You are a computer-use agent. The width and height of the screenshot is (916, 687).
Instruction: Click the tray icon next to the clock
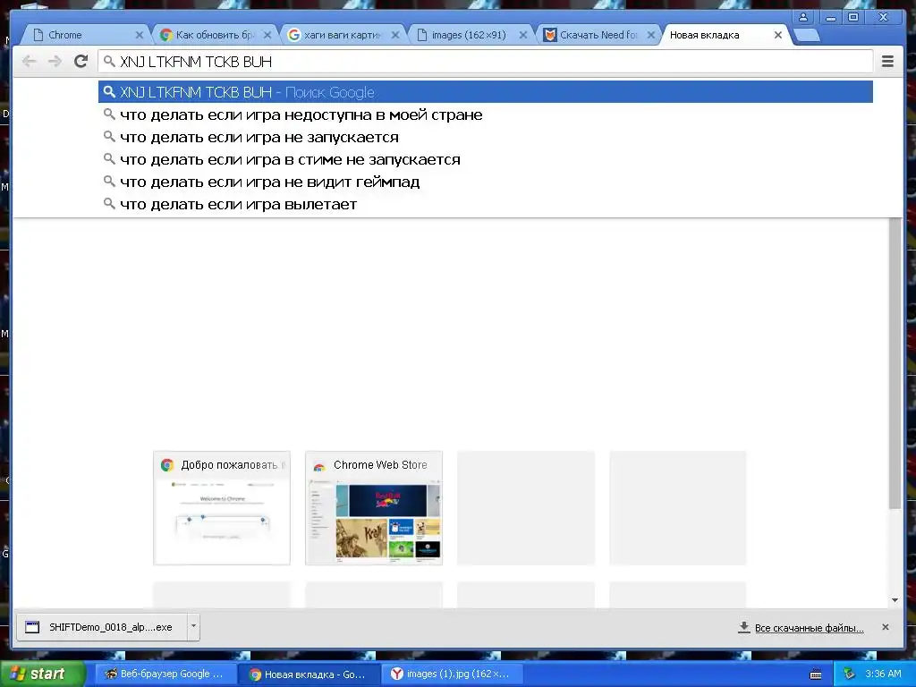coord(849,674)
